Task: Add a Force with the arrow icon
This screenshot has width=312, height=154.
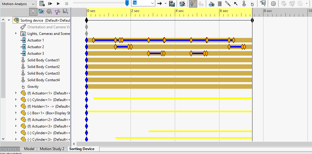Action: 236,3
